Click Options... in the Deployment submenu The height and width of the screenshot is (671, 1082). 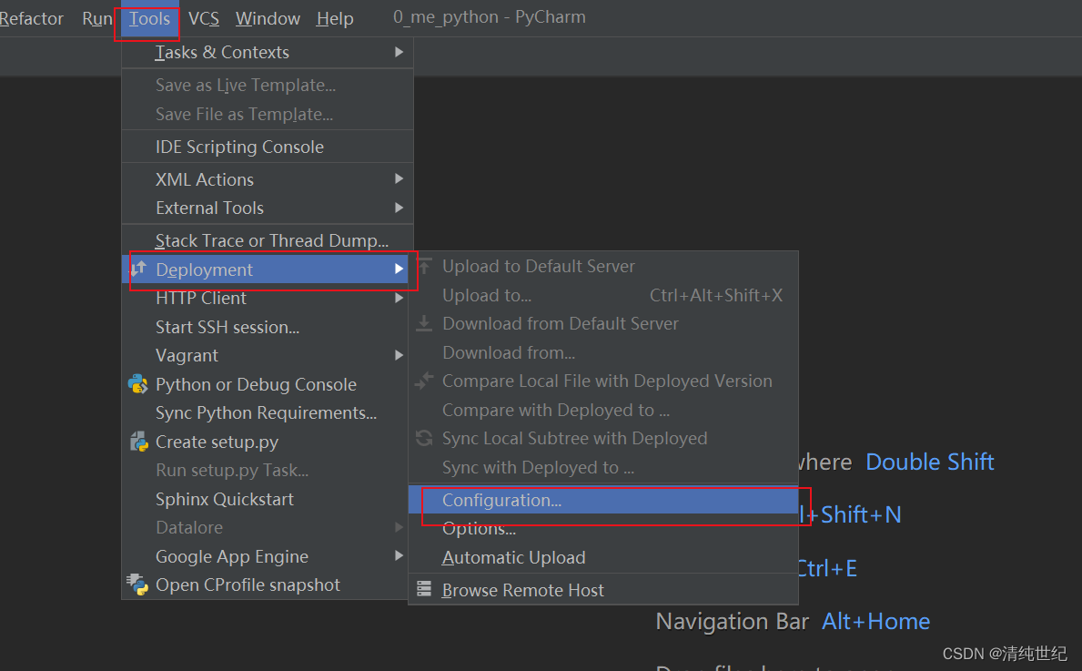(479, 529)
